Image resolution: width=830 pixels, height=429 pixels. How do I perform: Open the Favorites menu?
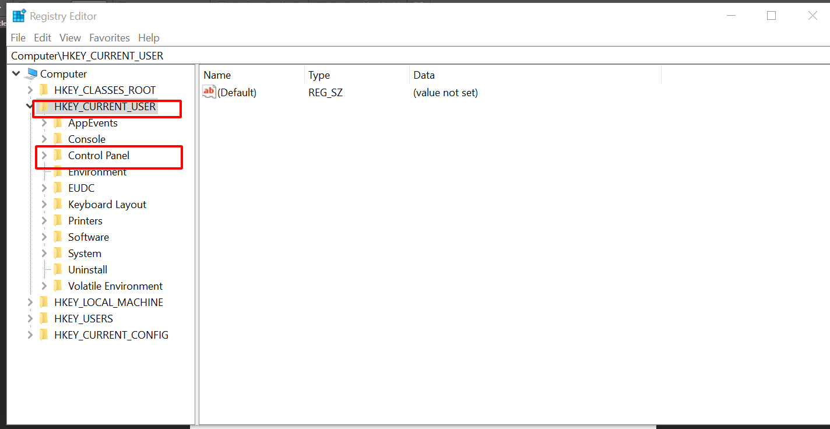110,38
